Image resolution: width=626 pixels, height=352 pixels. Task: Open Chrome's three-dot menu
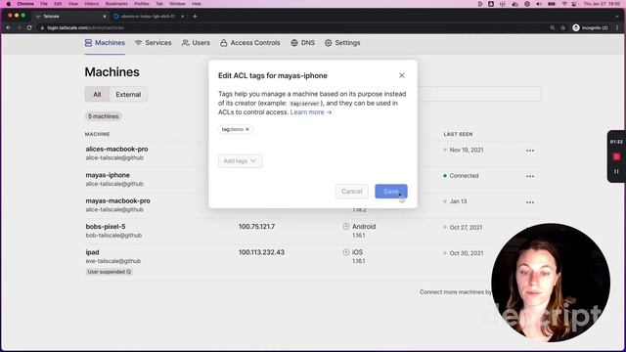(x=617, y=28)
